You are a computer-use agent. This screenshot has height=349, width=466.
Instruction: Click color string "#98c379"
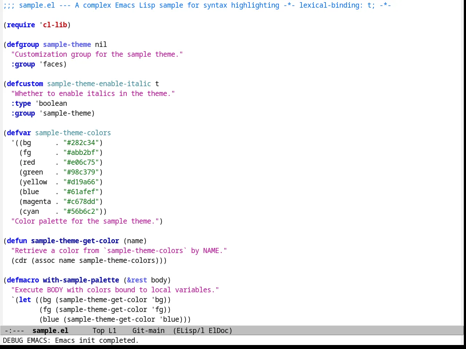click(x=81, y=172)
